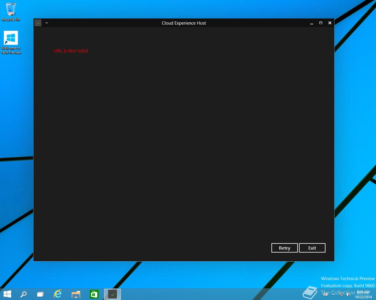Open the volume speaker icon in tray

[x=348, y=294]
